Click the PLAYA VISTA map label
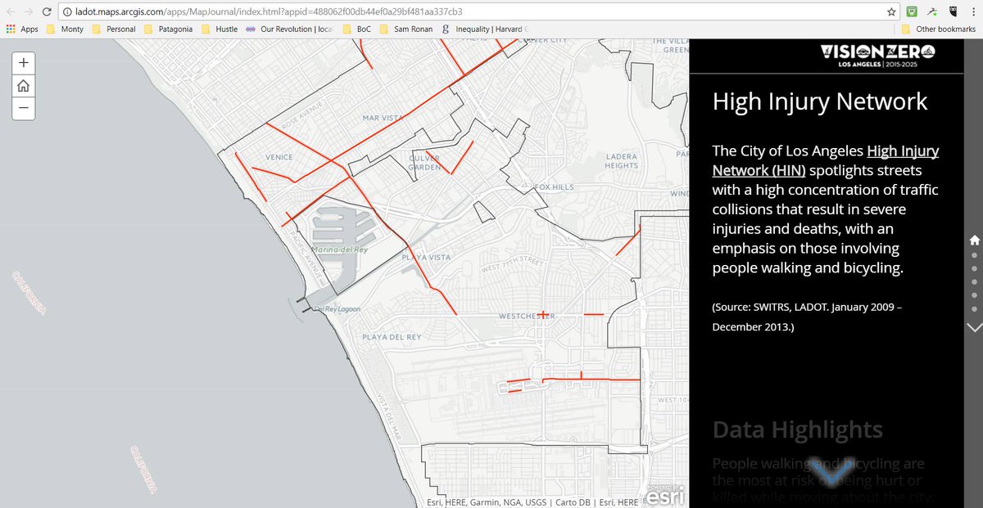This screenshot has height=508, width=983. coord(426,257)
